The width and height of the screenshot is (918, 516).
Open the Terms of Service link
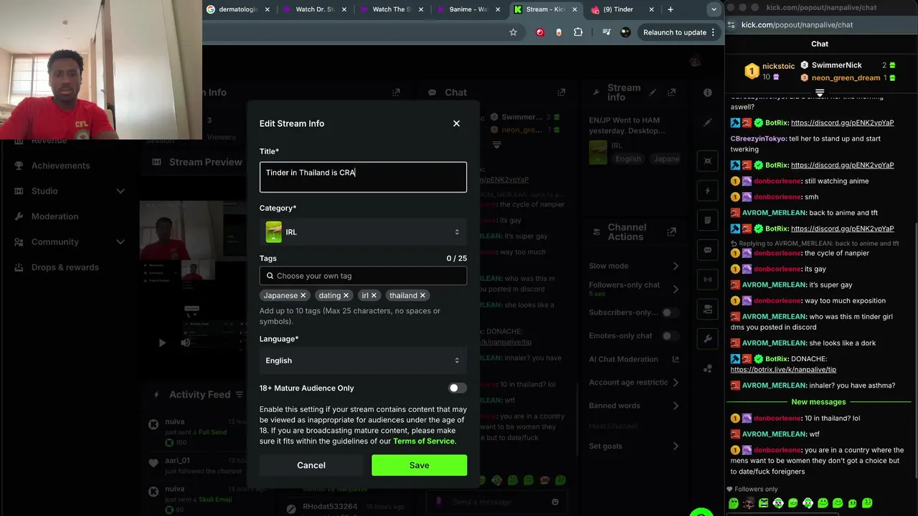[424, 441]
